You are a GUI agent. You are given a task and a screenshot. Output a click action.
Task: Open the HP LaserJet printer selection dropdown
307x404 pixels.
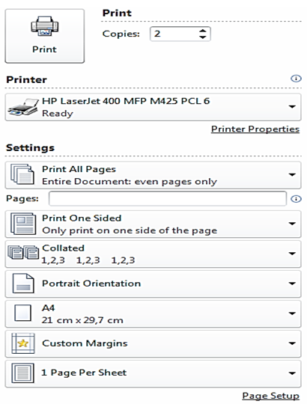tap(153, 107)
